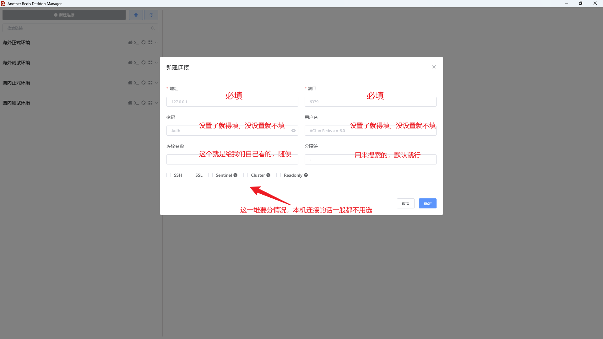The height and width of the screenshot is (339, 603).
Task: Select the 海外正式环境 connection name
Action: tap(16, 42)
